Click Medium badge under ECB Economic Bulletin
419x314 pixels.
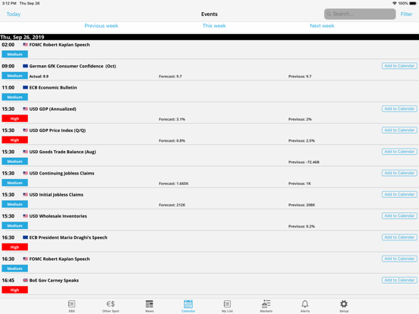(14, 97)
